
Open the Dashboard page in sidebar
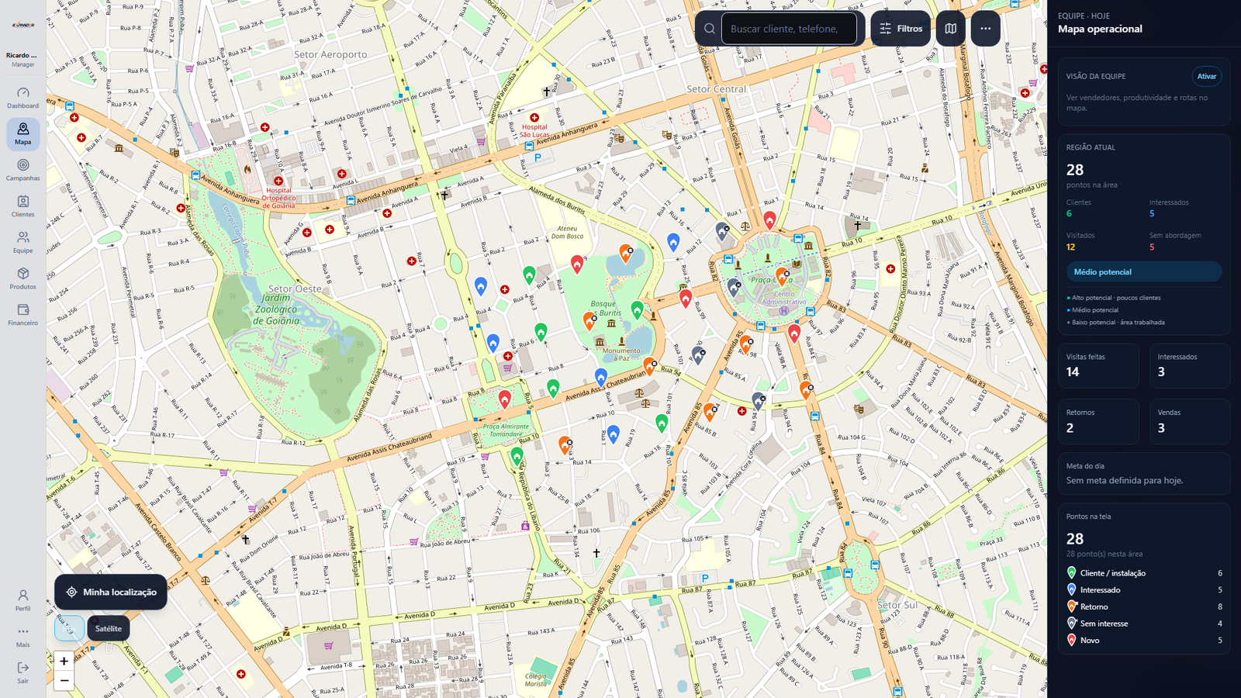coord(22,98)
